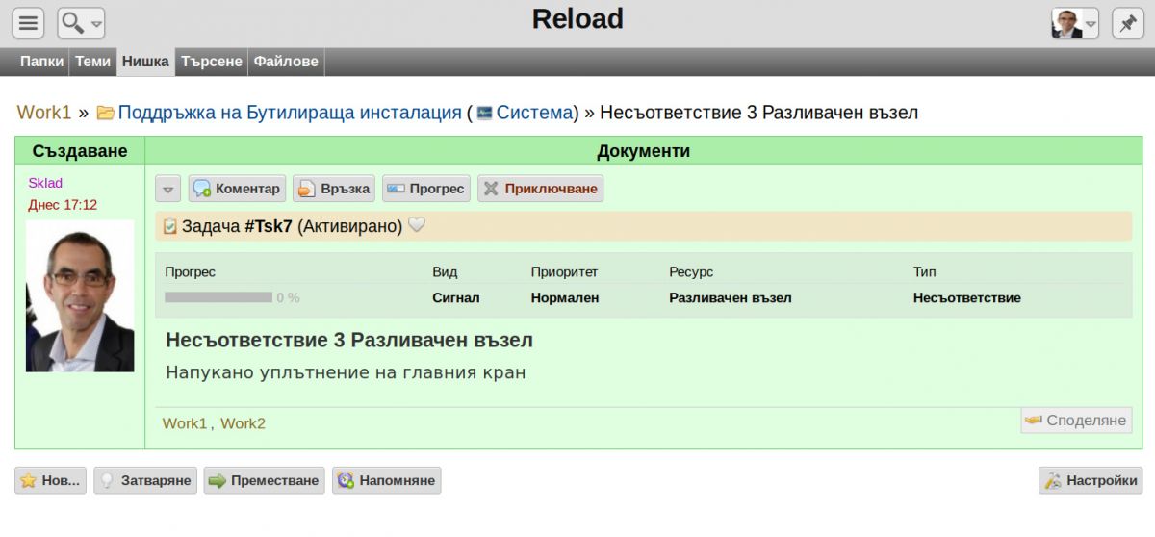Click the Споделяне share button
The width and height of the screenshot is (1155, 537).
click(1076, 420)
